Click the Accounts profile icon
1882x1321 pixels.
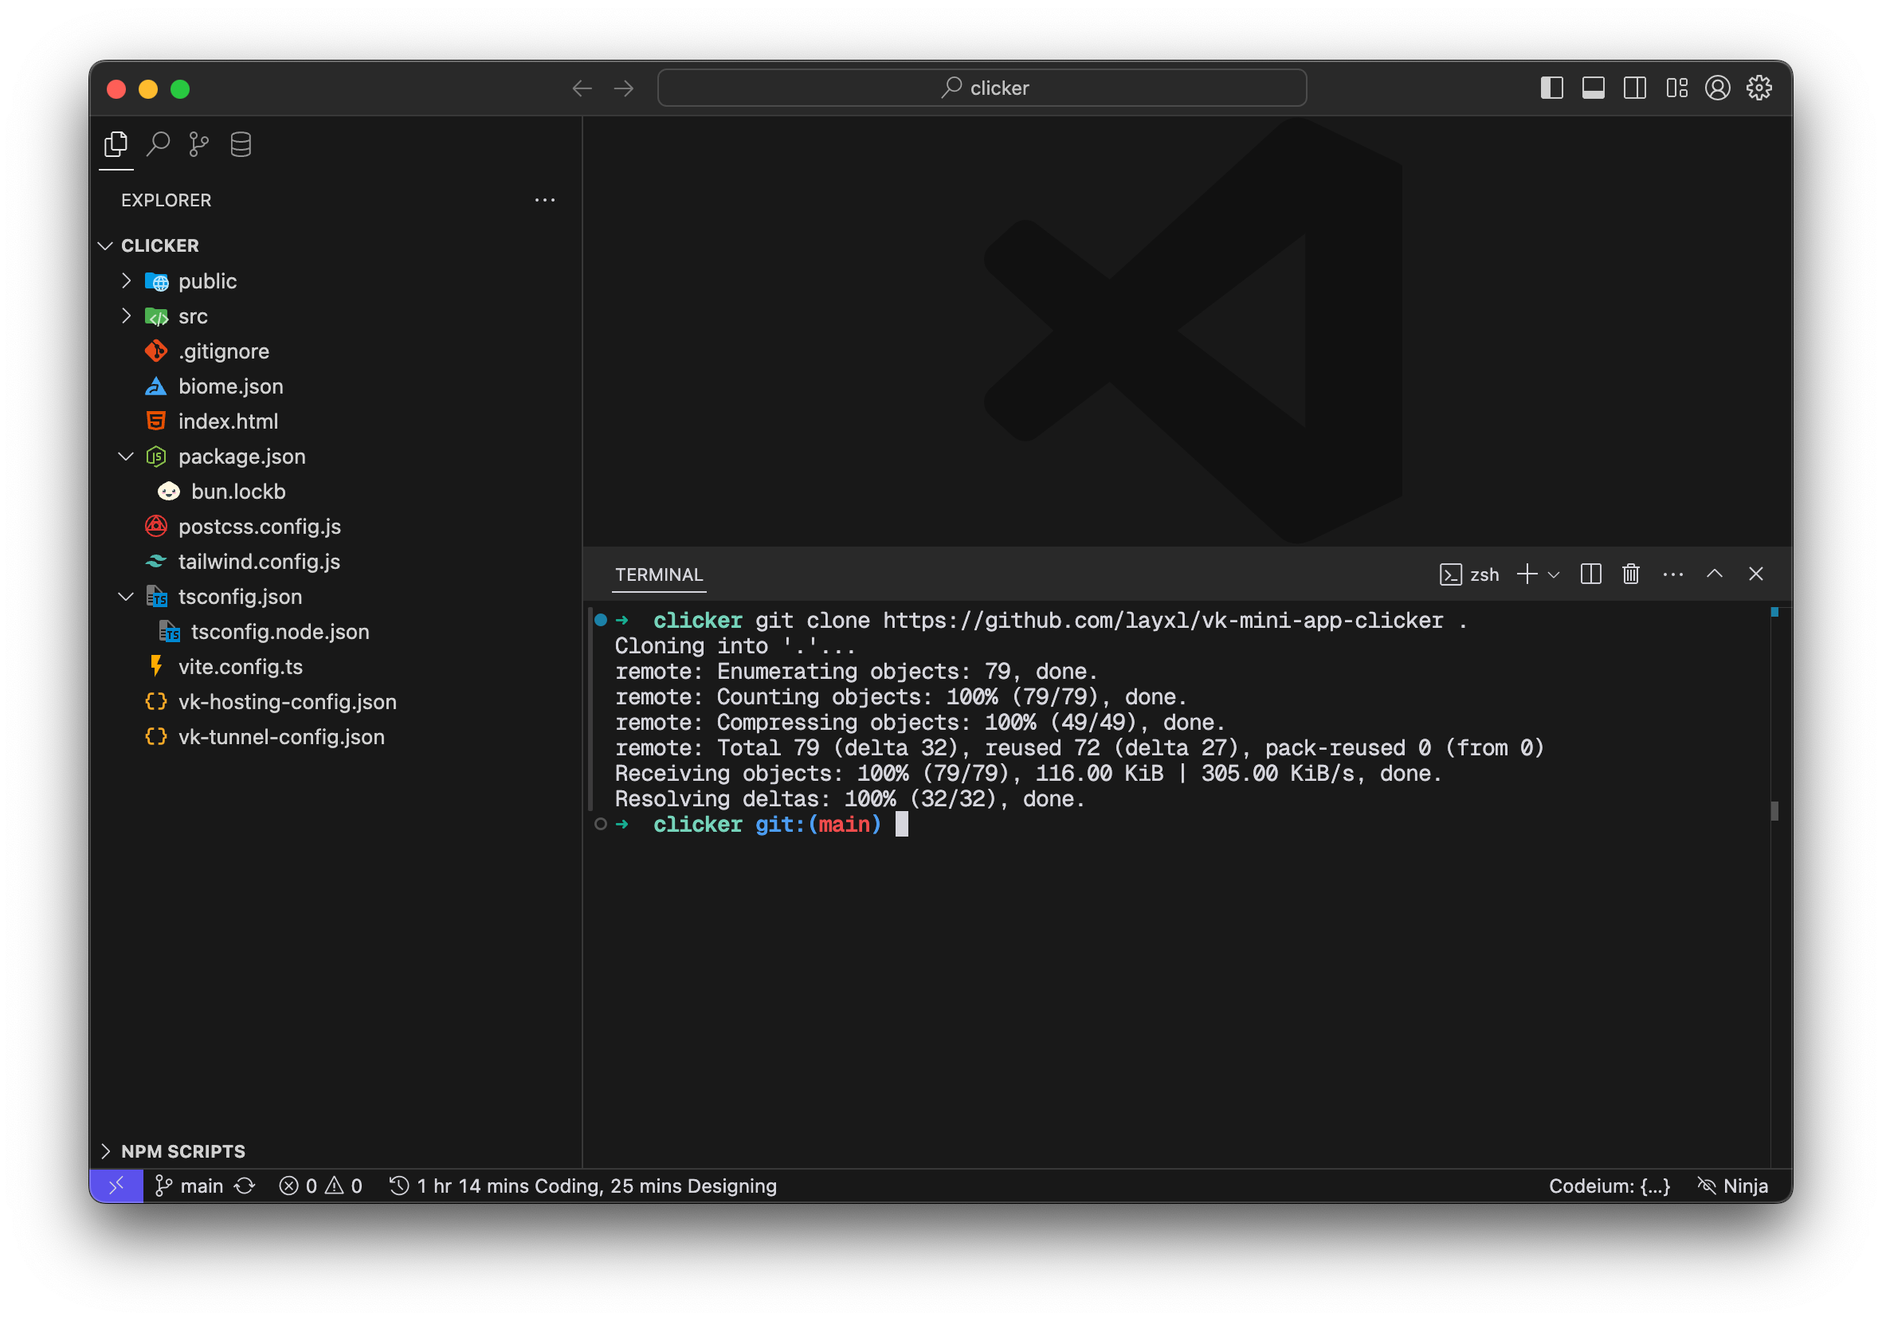[1717, 88]
